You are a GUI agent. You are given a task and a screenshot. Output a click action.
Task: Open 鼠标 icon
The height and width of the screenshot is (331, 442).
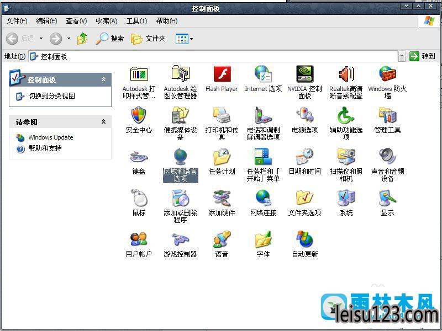139,198
